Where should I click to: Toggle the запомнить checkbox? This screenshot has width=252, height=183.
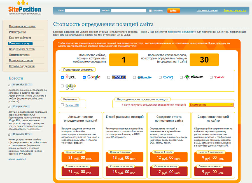pyautogui.click(x=150, y=11)
